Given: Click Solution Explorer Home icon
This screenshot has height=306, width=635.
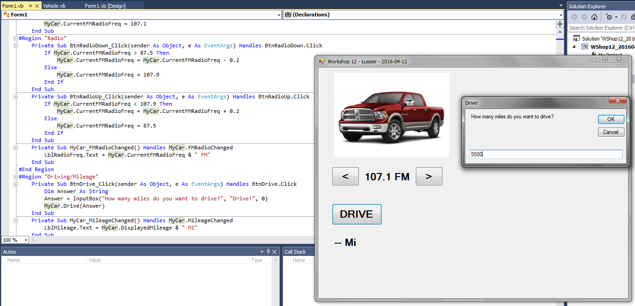Looking at the screenshot, I should (594, 17).
